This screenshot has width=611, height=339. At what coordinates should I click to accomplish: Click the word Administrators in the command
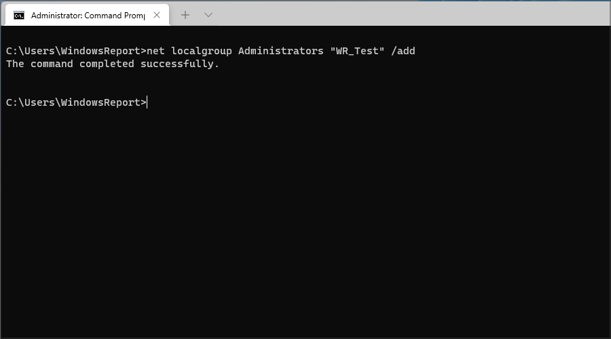(x=280, y=51)
